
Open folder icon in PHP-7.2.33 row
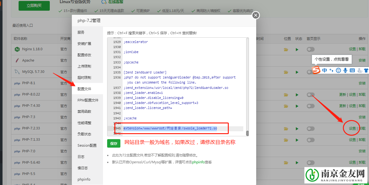coord(286,128)
